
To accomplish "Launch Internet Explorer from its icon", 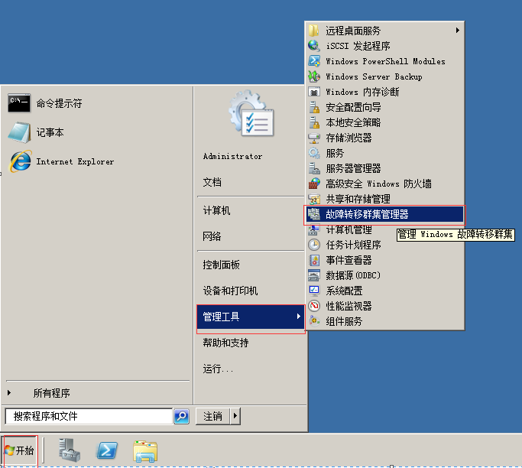I will (19, 161).
